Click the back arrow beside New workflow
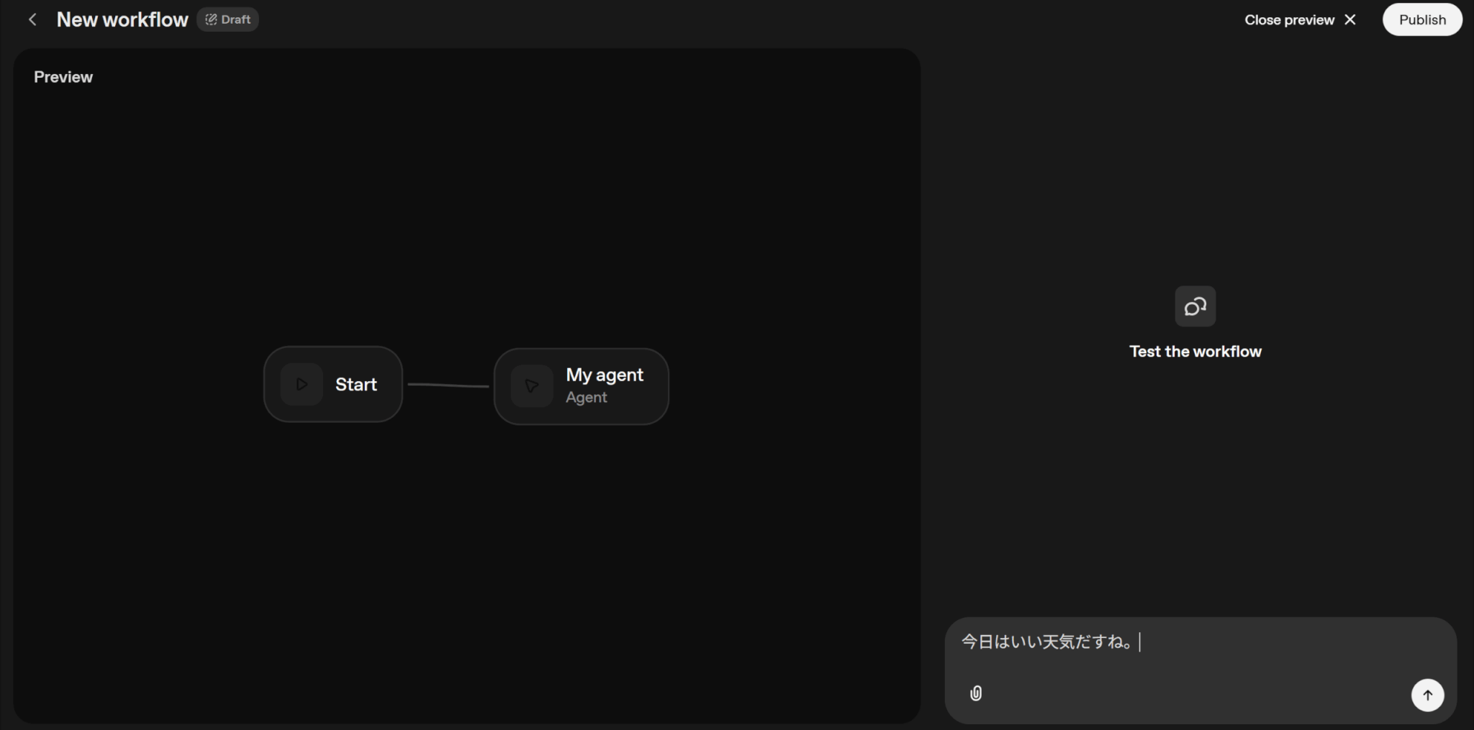 [32, 19]
